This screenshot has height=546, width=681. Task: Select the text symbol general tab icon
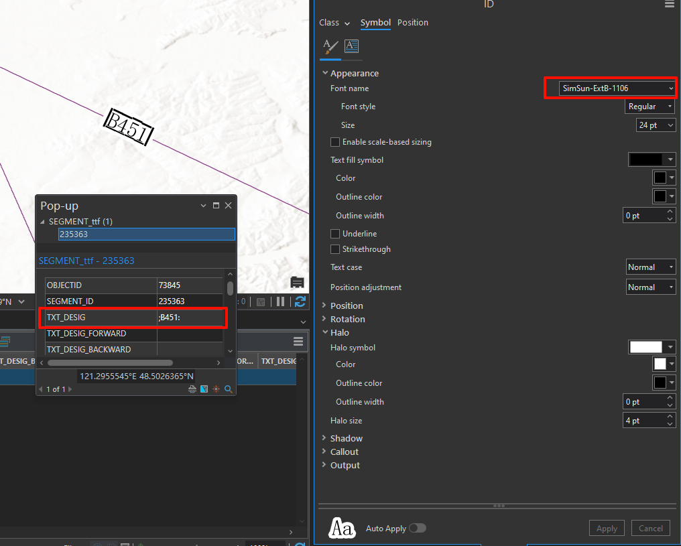330,48
